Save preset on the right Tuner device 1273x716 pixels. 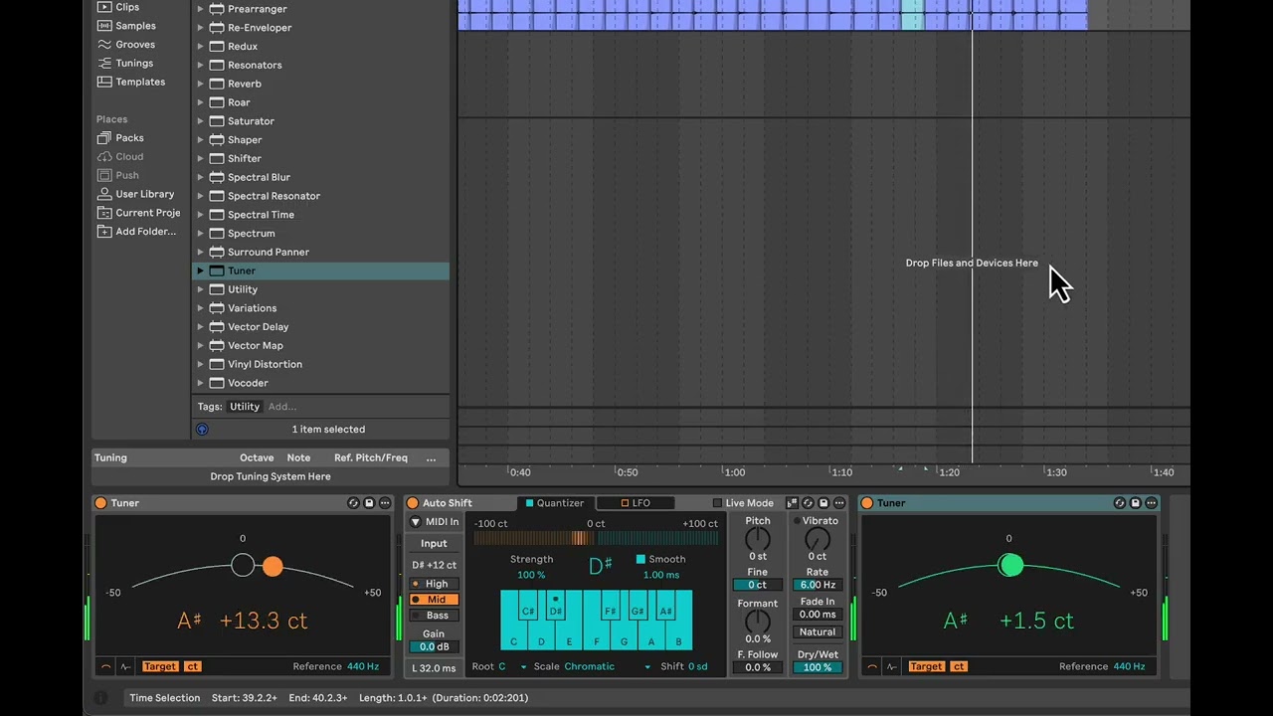click(x=1136, y=503)
